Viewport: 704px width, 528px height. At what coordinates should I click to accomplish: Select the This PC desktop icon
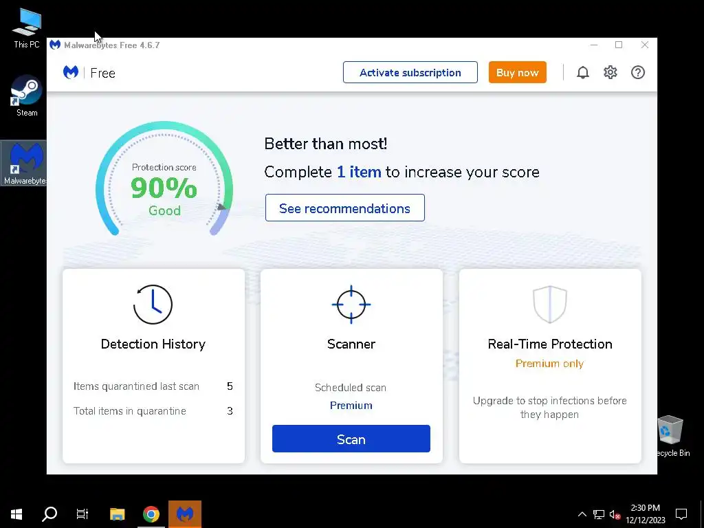click(x=27, y=28)
